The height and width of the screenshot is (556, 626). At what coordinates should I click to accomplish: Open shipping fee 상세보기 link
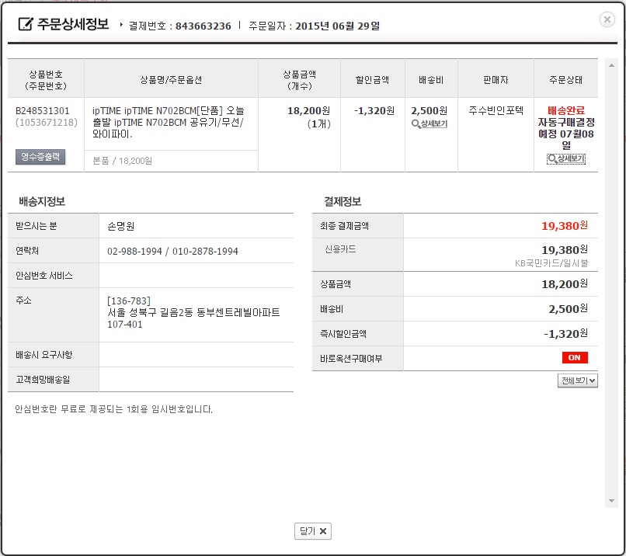tap(430, 123)
